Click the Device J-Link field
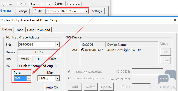The width and height of the screenshot is (178, 91). click(39, 52)
